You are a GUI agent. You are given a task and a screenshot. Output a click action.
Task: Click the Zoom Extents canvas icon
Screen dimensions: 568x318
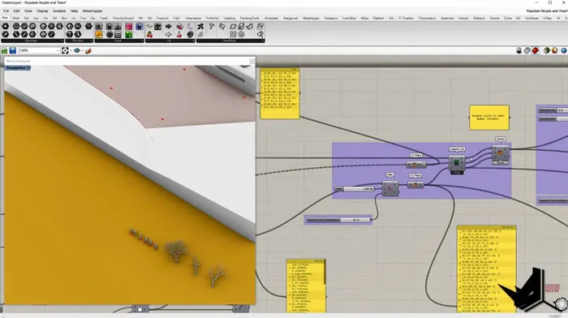65,51
